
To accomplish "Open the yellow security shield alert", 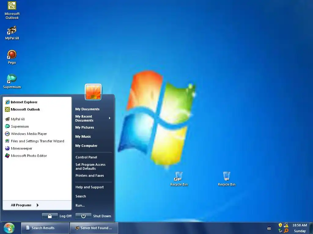I will point(280,225).
